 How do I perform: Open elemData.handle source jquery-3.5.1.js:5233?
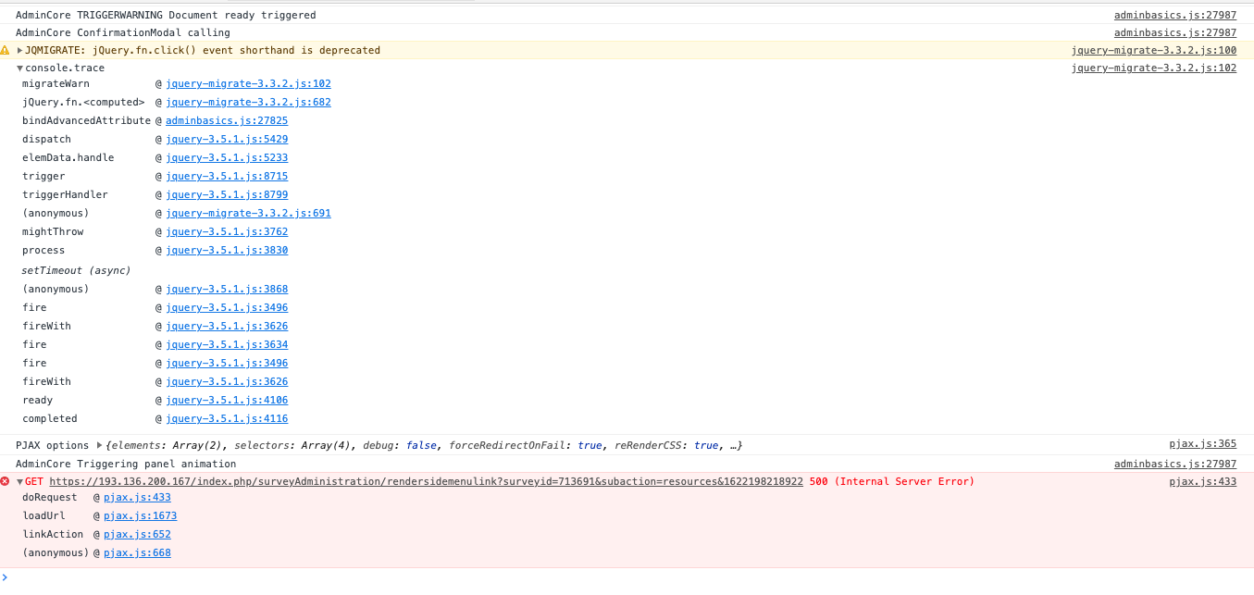coord(226,157)
